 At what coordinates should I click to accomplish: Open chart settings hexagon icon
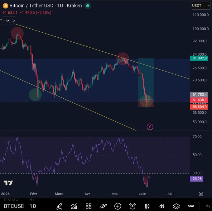pos(201,194)
